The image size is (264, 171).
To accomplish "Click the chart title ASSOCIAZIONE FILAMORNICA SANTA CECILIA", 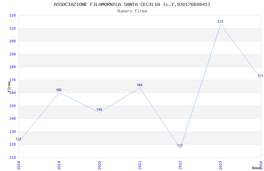I will [x=132, y=4].
